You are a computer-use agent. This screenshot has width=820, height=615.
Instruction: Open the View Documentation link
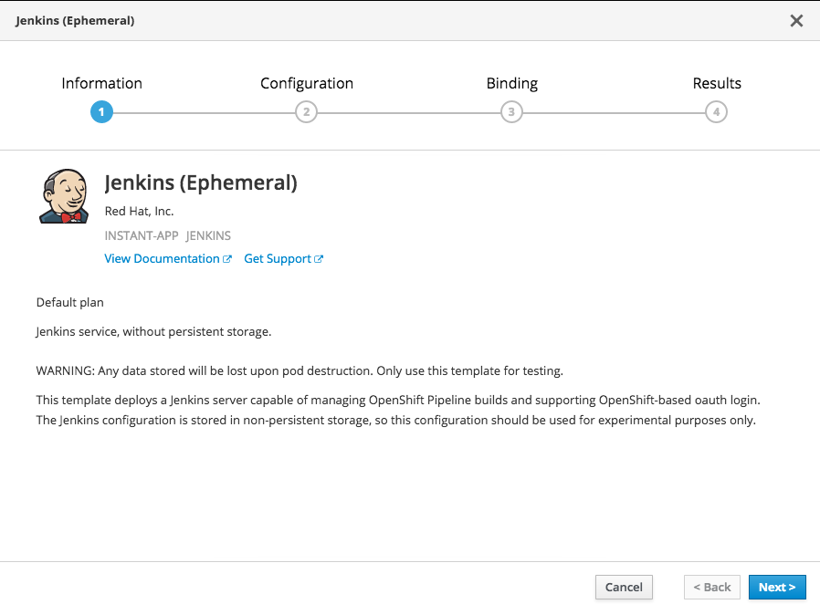tap(168, 258)
